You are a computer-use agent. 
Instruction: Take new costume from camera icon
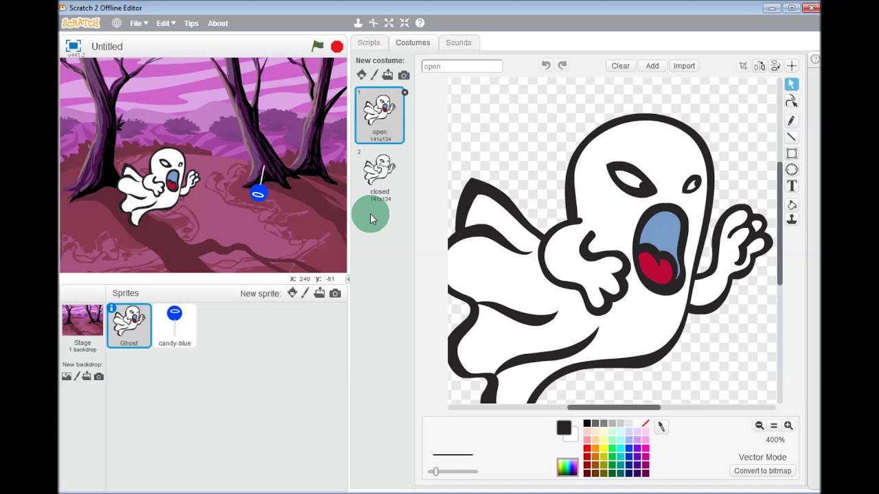coord(404,75)
